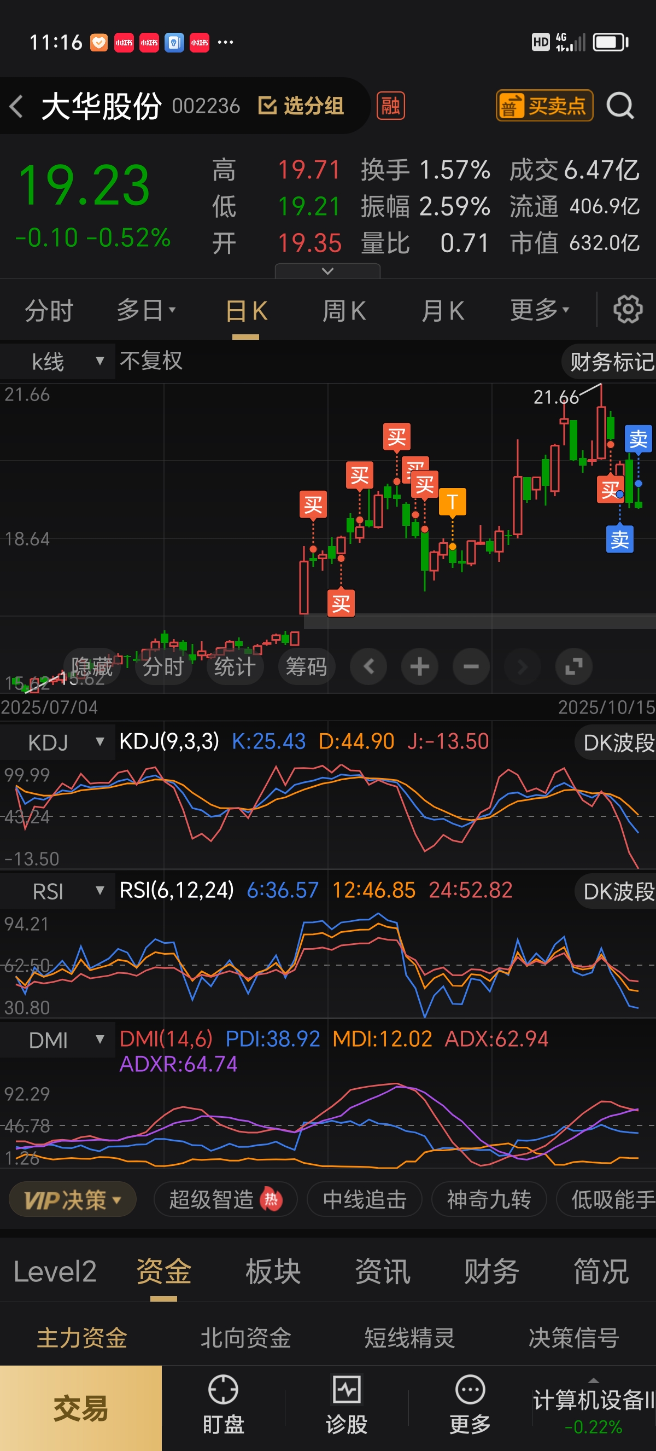Image resolution: width=656 pixels, height=1451 pixels.
Task: Toggle DK波段 on the RSI panel
Action: pos(616,892)
